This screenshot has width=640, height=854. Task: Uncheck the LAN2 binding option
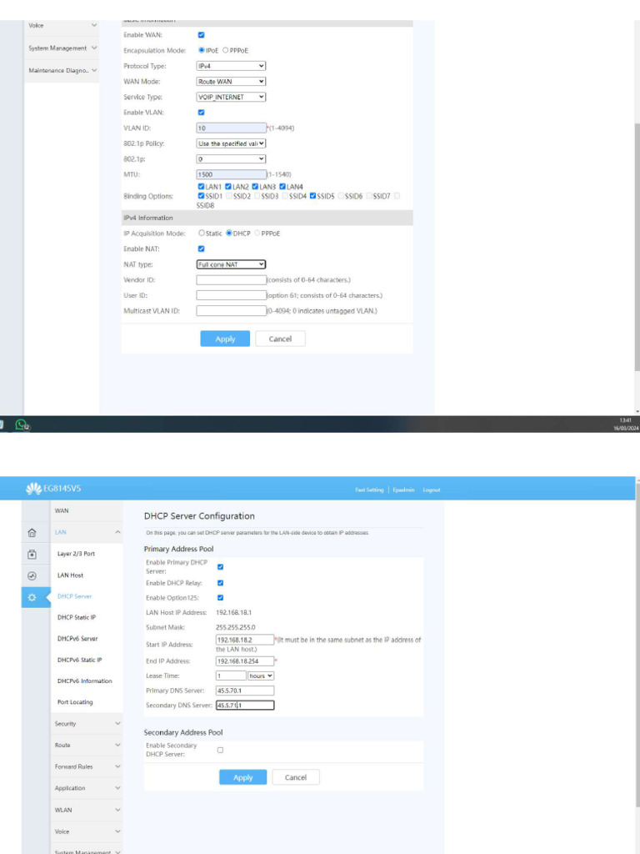click(x=228, y=186)
